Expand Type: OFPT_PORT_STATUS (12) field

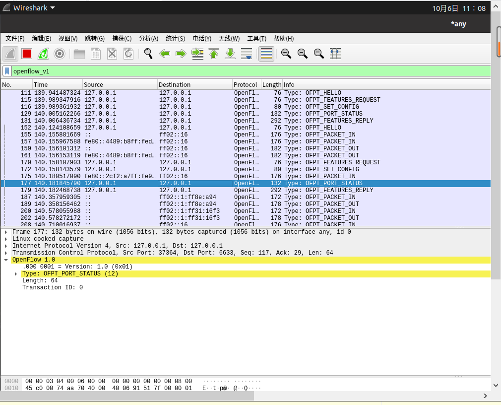click(16, 273)
